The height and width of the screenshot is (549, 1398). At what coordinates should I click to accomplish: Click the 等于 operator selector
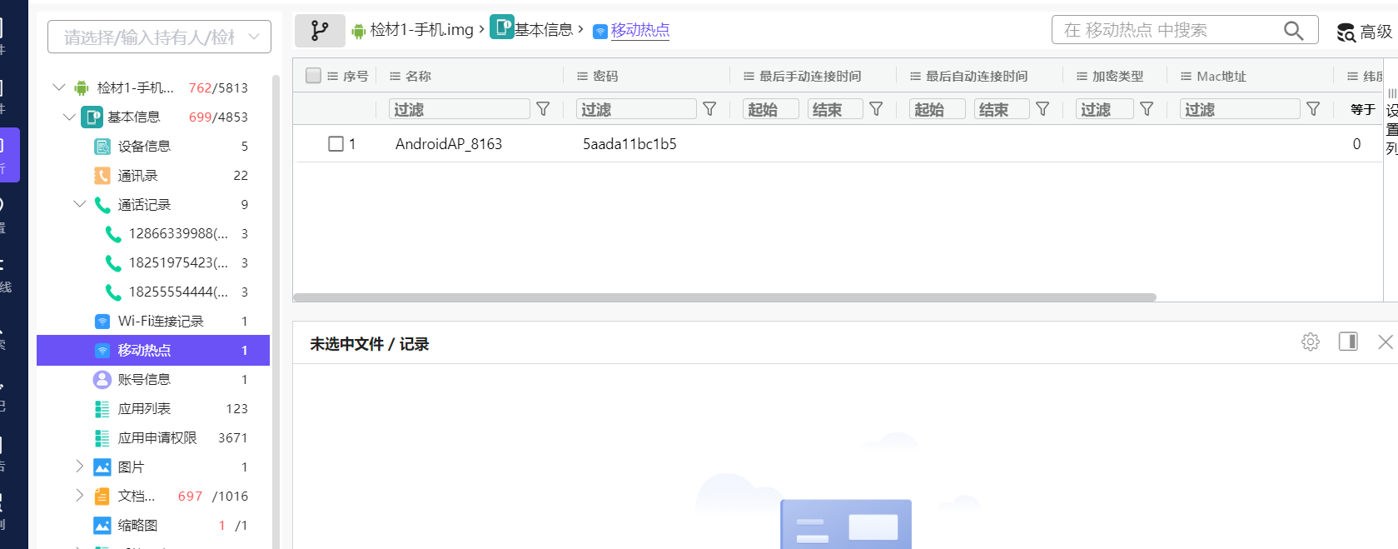(x=1363, y=109)
